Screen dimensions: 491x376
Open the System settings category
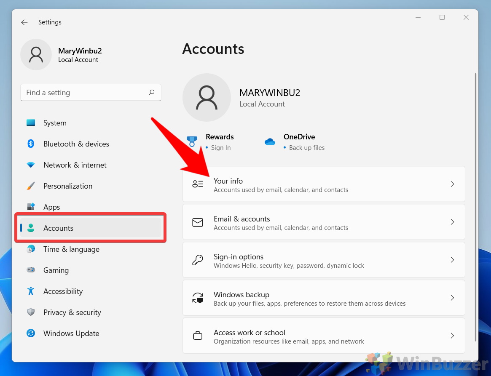[55, 123]
